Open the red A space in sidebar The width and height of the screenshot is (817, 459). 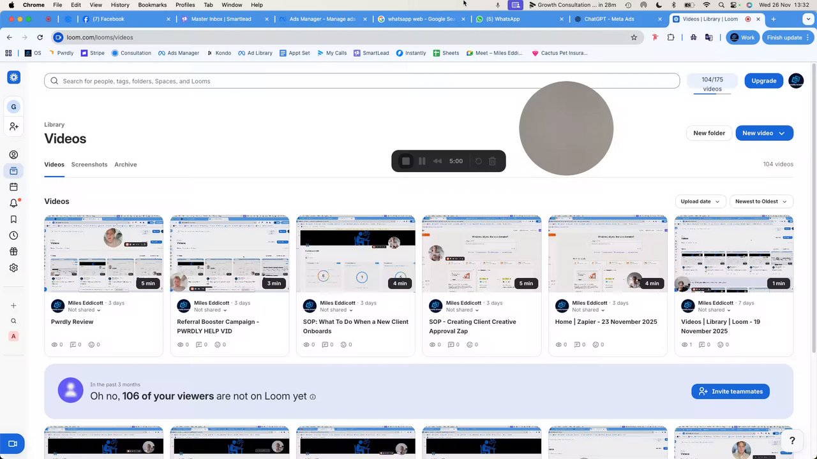(13, 336)
